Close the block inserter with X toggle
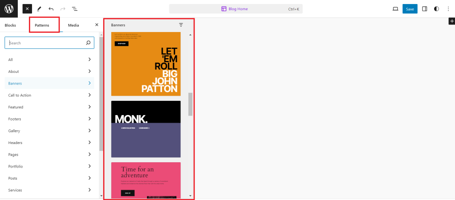 tap(27, 9)
